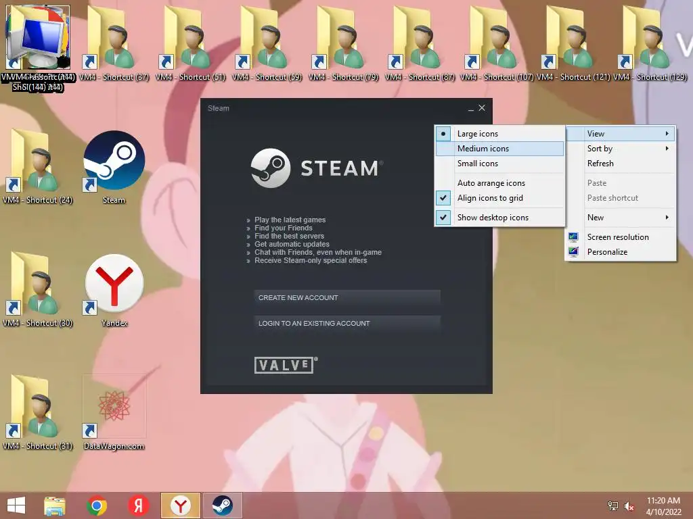Viewport: 693px width, 519px height.
Task: Click the Steam logo in the Steam window
Action: click(x=317, y=168)
